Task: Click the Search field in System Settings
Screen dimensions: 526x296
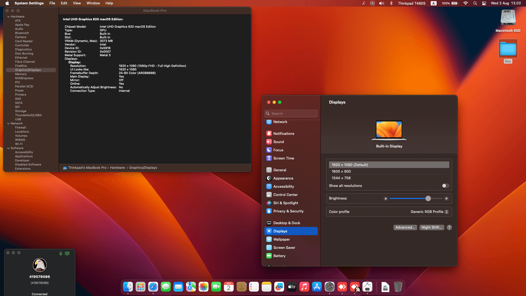Action: pyautogui.click(x=291, y=113)
